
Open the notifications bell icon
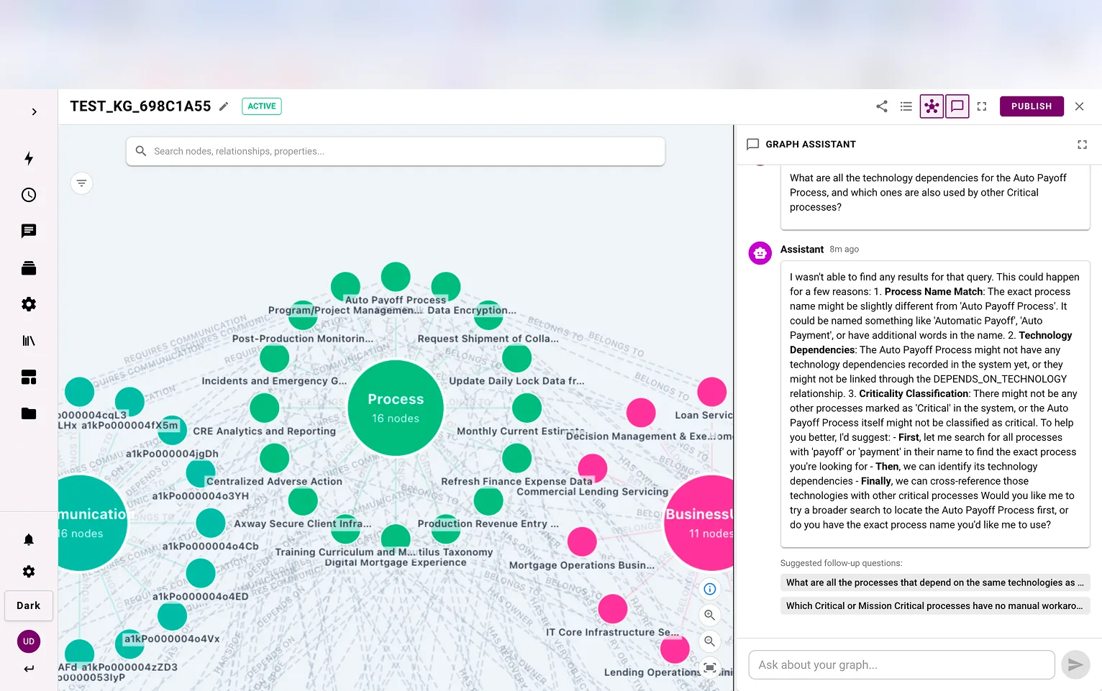point(29,539)
